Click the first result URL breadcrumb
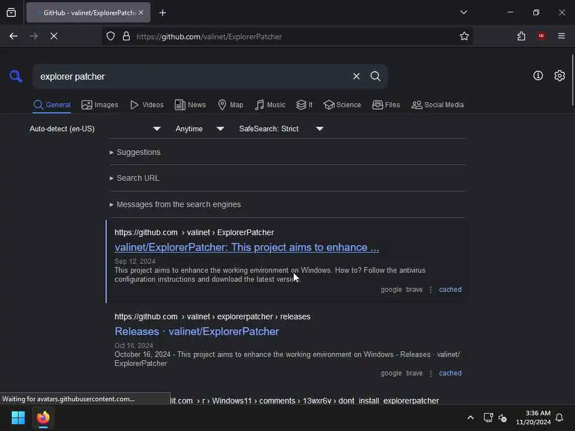Image resolution: width=575 pixels, height=431 pixels. click(194, 232)
